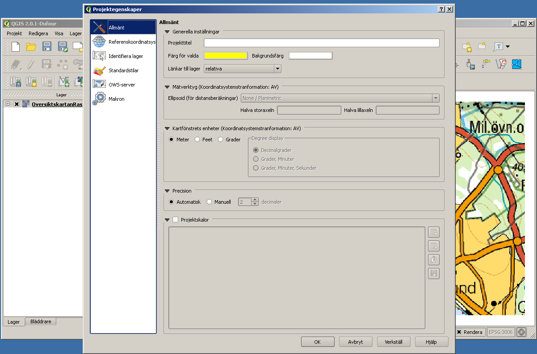Click the remove scale icon in Projektskalor

click(x=433, y=246)
